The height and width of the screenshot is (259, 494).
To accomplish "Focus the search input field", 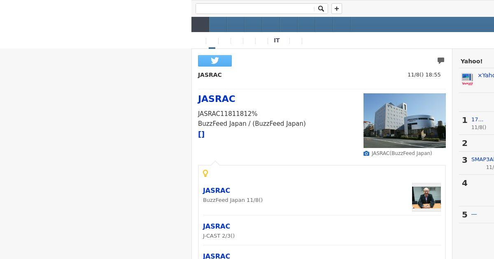I will coord(255,9).
